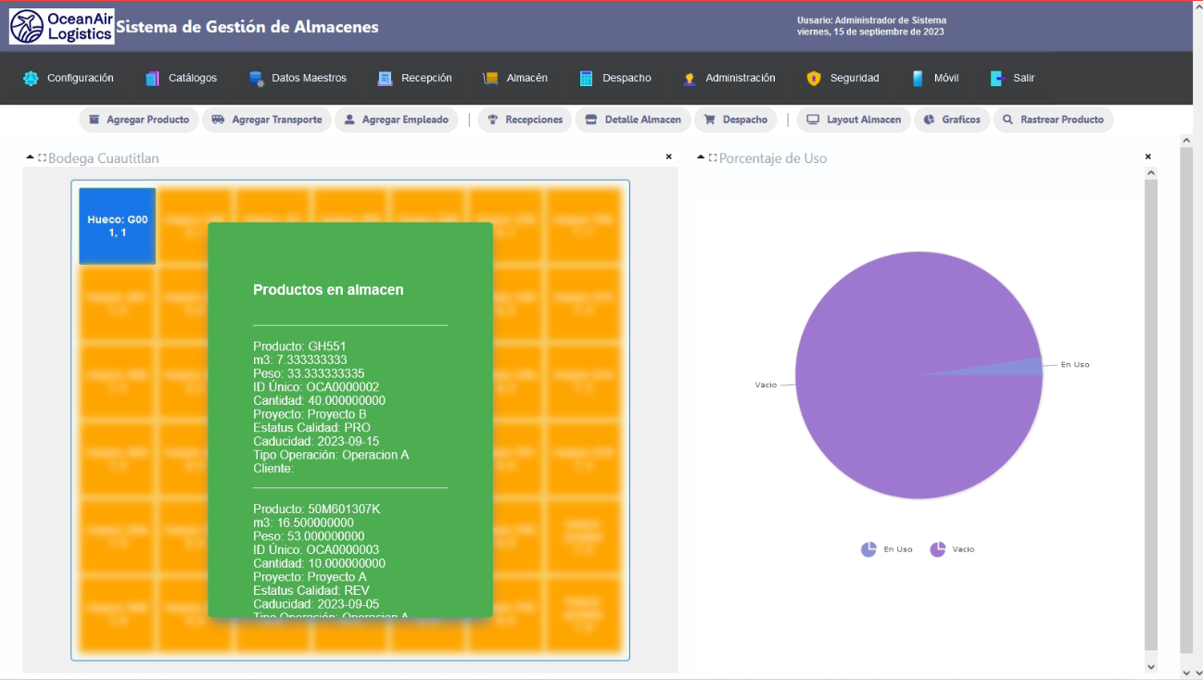Select the blue Hueco G001 cell
This screenshot has width=1203, height=680.
point(117,226)
